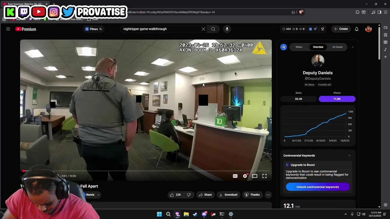Select the 11.2M Views stat pill
Image resolution: width=390 pixels, height=219 pixels.
point(337,99)
